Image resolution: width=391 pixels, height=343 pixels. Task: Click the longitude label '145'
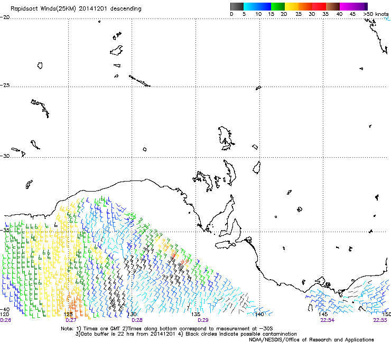tap(323, 315)
